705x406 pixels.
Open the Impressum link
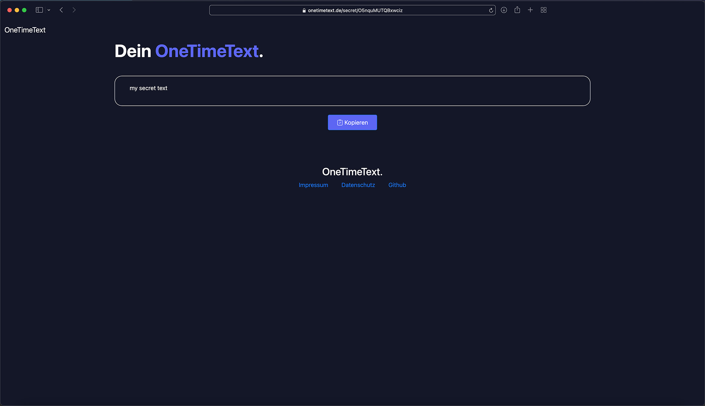(x=313, y=185)
